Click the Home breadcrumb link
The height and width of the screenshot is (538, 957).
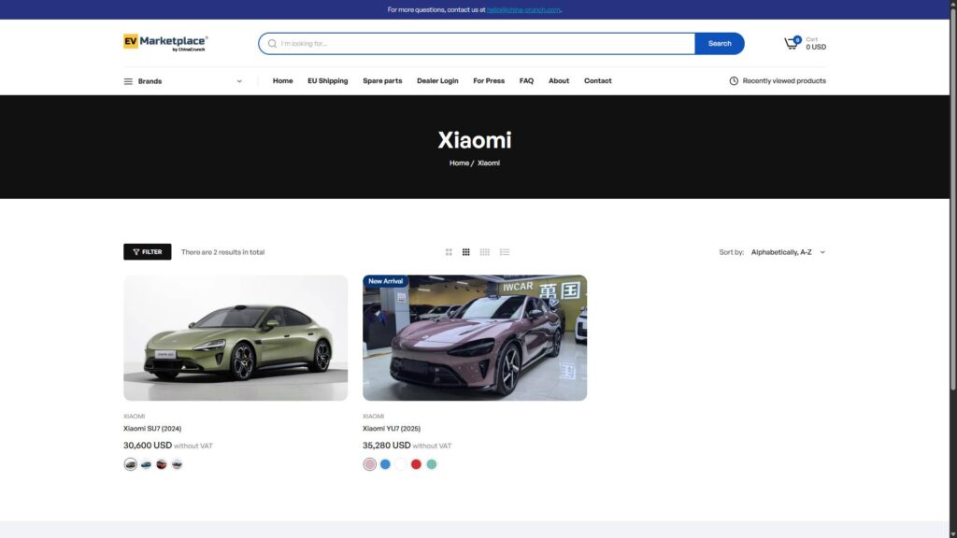[x=459, y=163]
